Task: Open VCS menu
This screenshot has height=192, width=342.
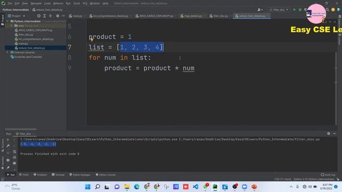Action: [85, 3]
